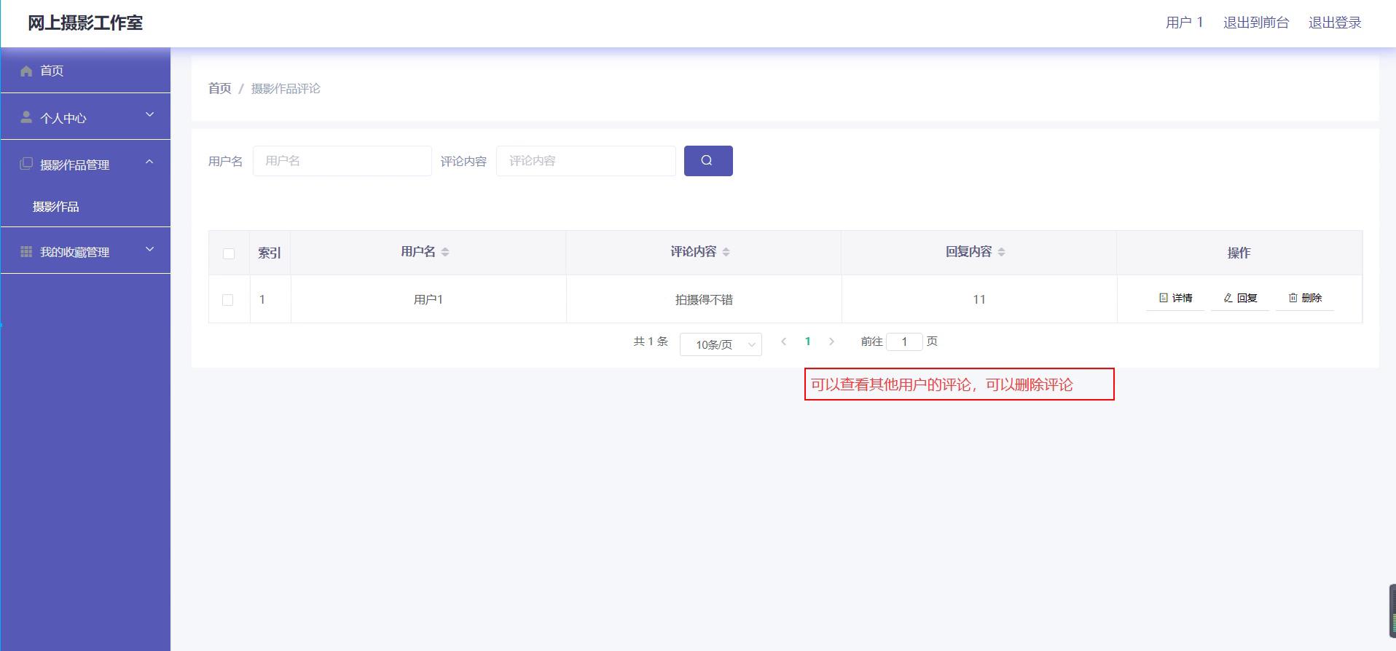Click the 首页 breadcrumb link
Screen dimensions: 1396x651
tap(219, 88)
